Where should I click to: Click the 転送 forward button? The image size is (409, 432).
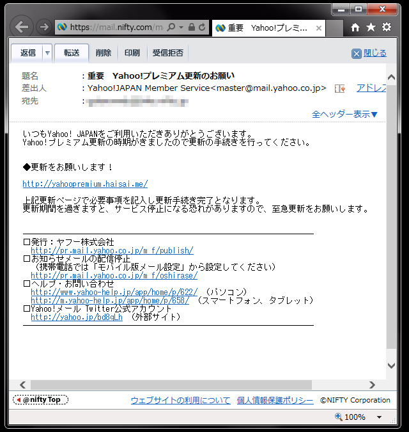coord(72,52)
